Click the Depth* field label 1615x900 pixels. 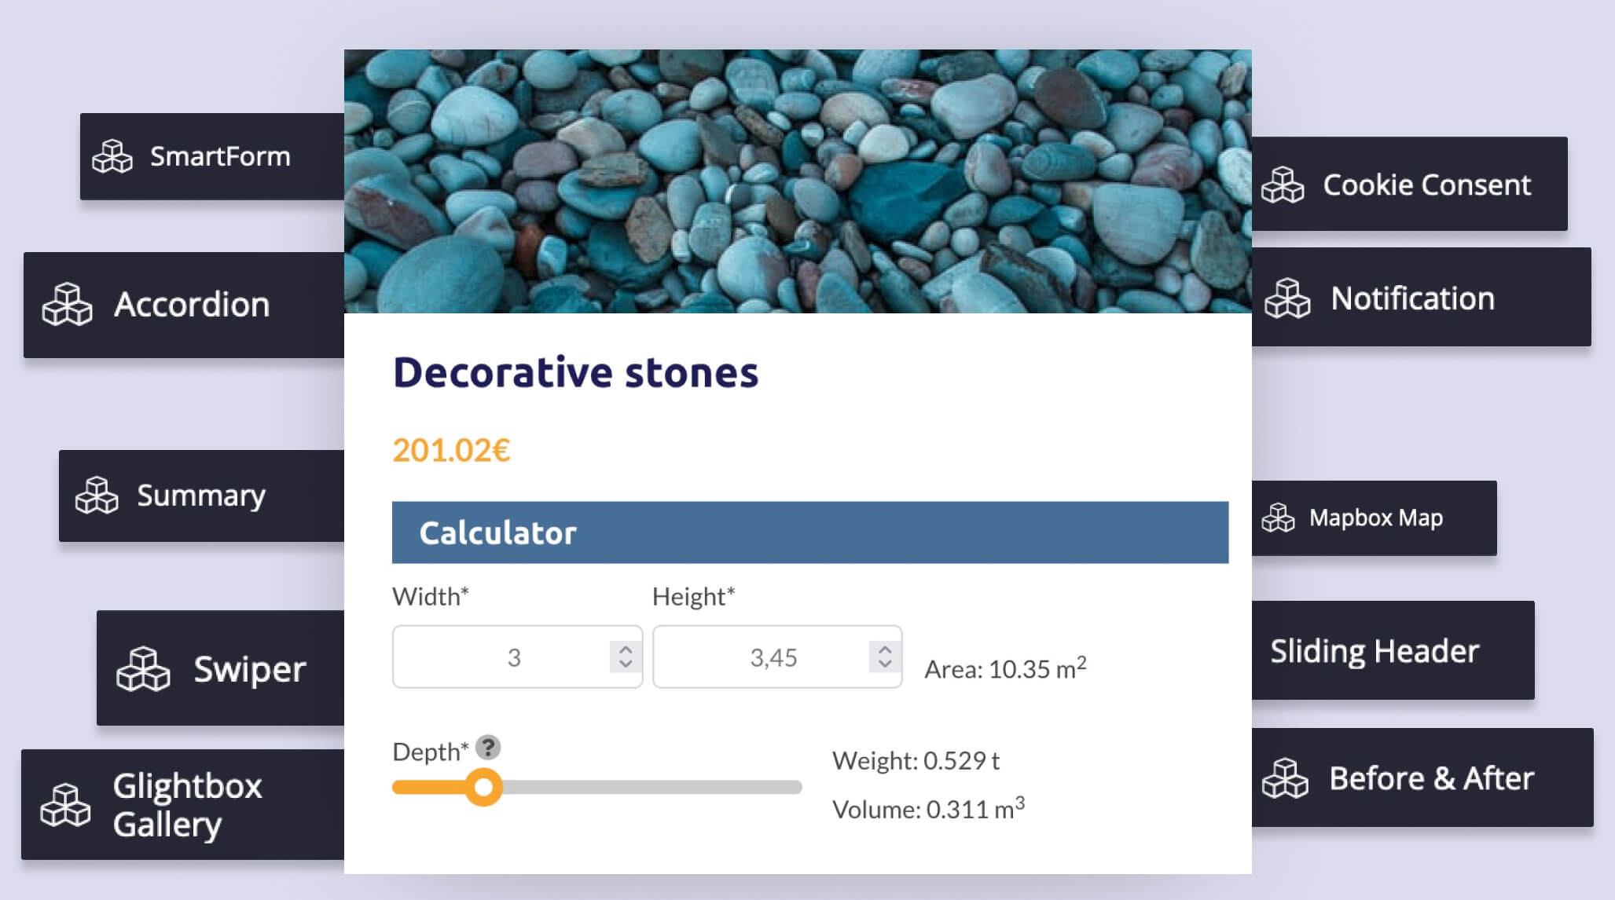(x=431, y=752)
